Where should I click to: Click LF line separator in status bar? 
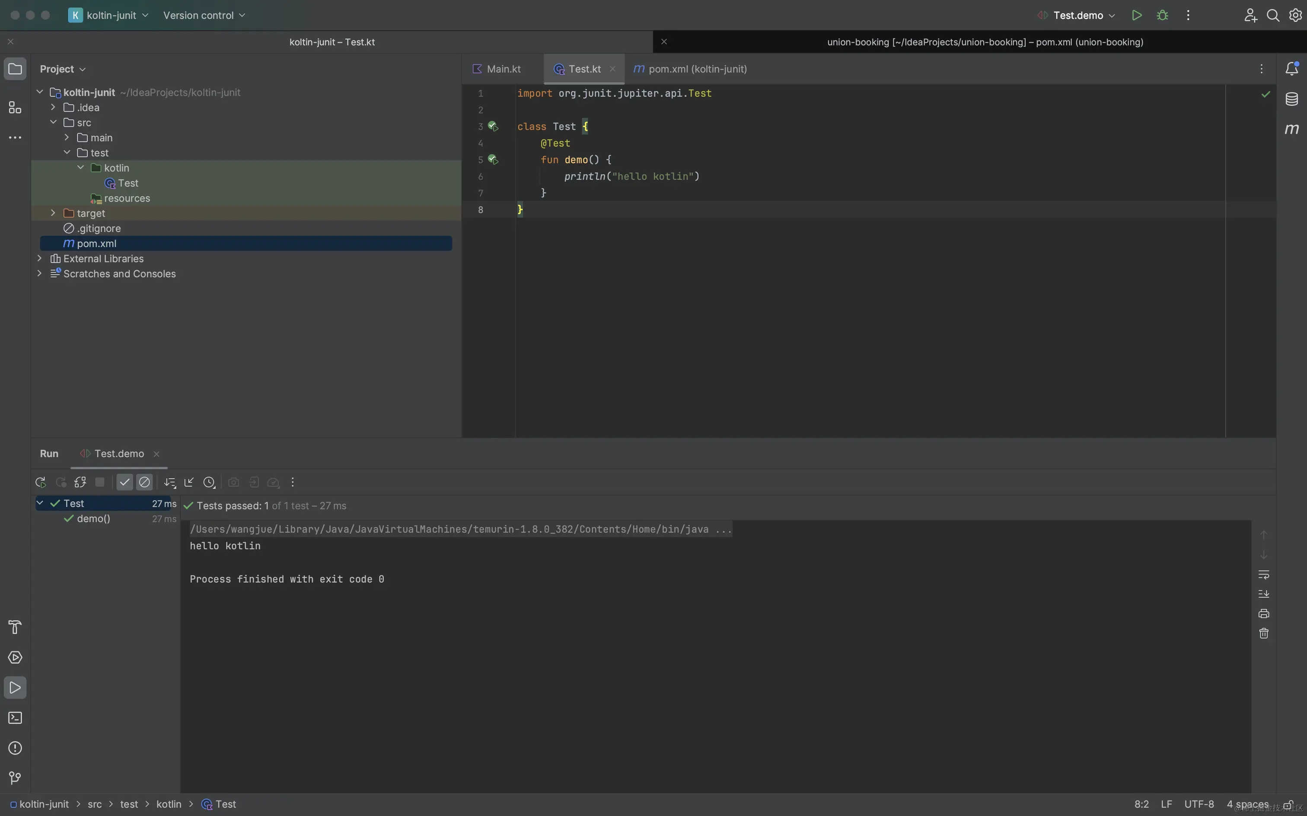pos(1166,805)
